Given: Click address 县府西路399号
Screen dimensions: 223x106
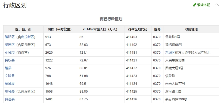Looking at the screenshot, I should click(x=176, y=99).
